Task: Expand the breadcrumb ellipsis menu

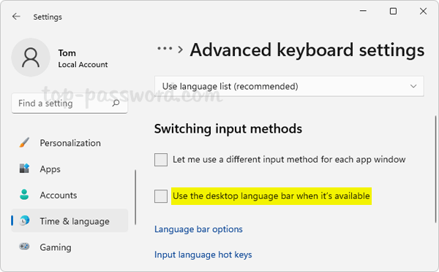Action: click(x=165, y=49)
